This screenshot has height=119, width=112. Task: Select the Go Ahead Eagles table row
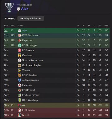(x=57, y=65)
